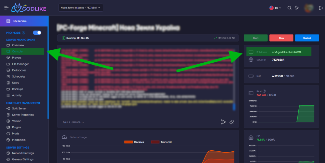Click the Databases cylinder icon
Viewport: 325px width, 163px height.
8,70
